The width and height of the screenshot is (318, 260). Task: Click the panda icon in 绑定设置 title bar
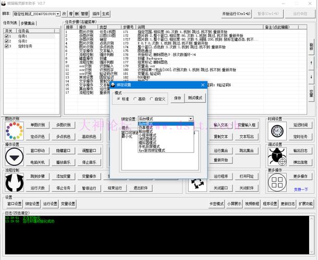pos(113,84)
